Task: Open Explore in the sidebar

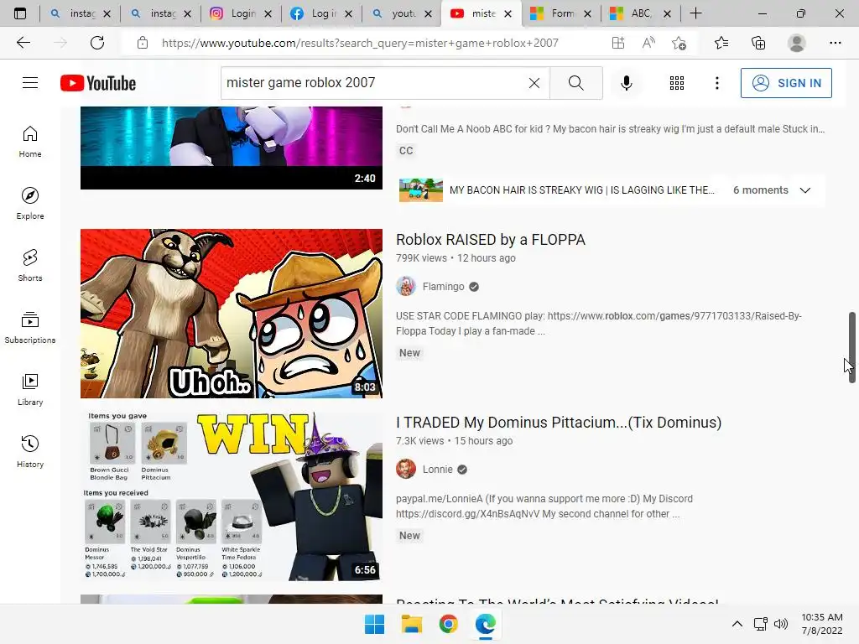Action: 30,204
